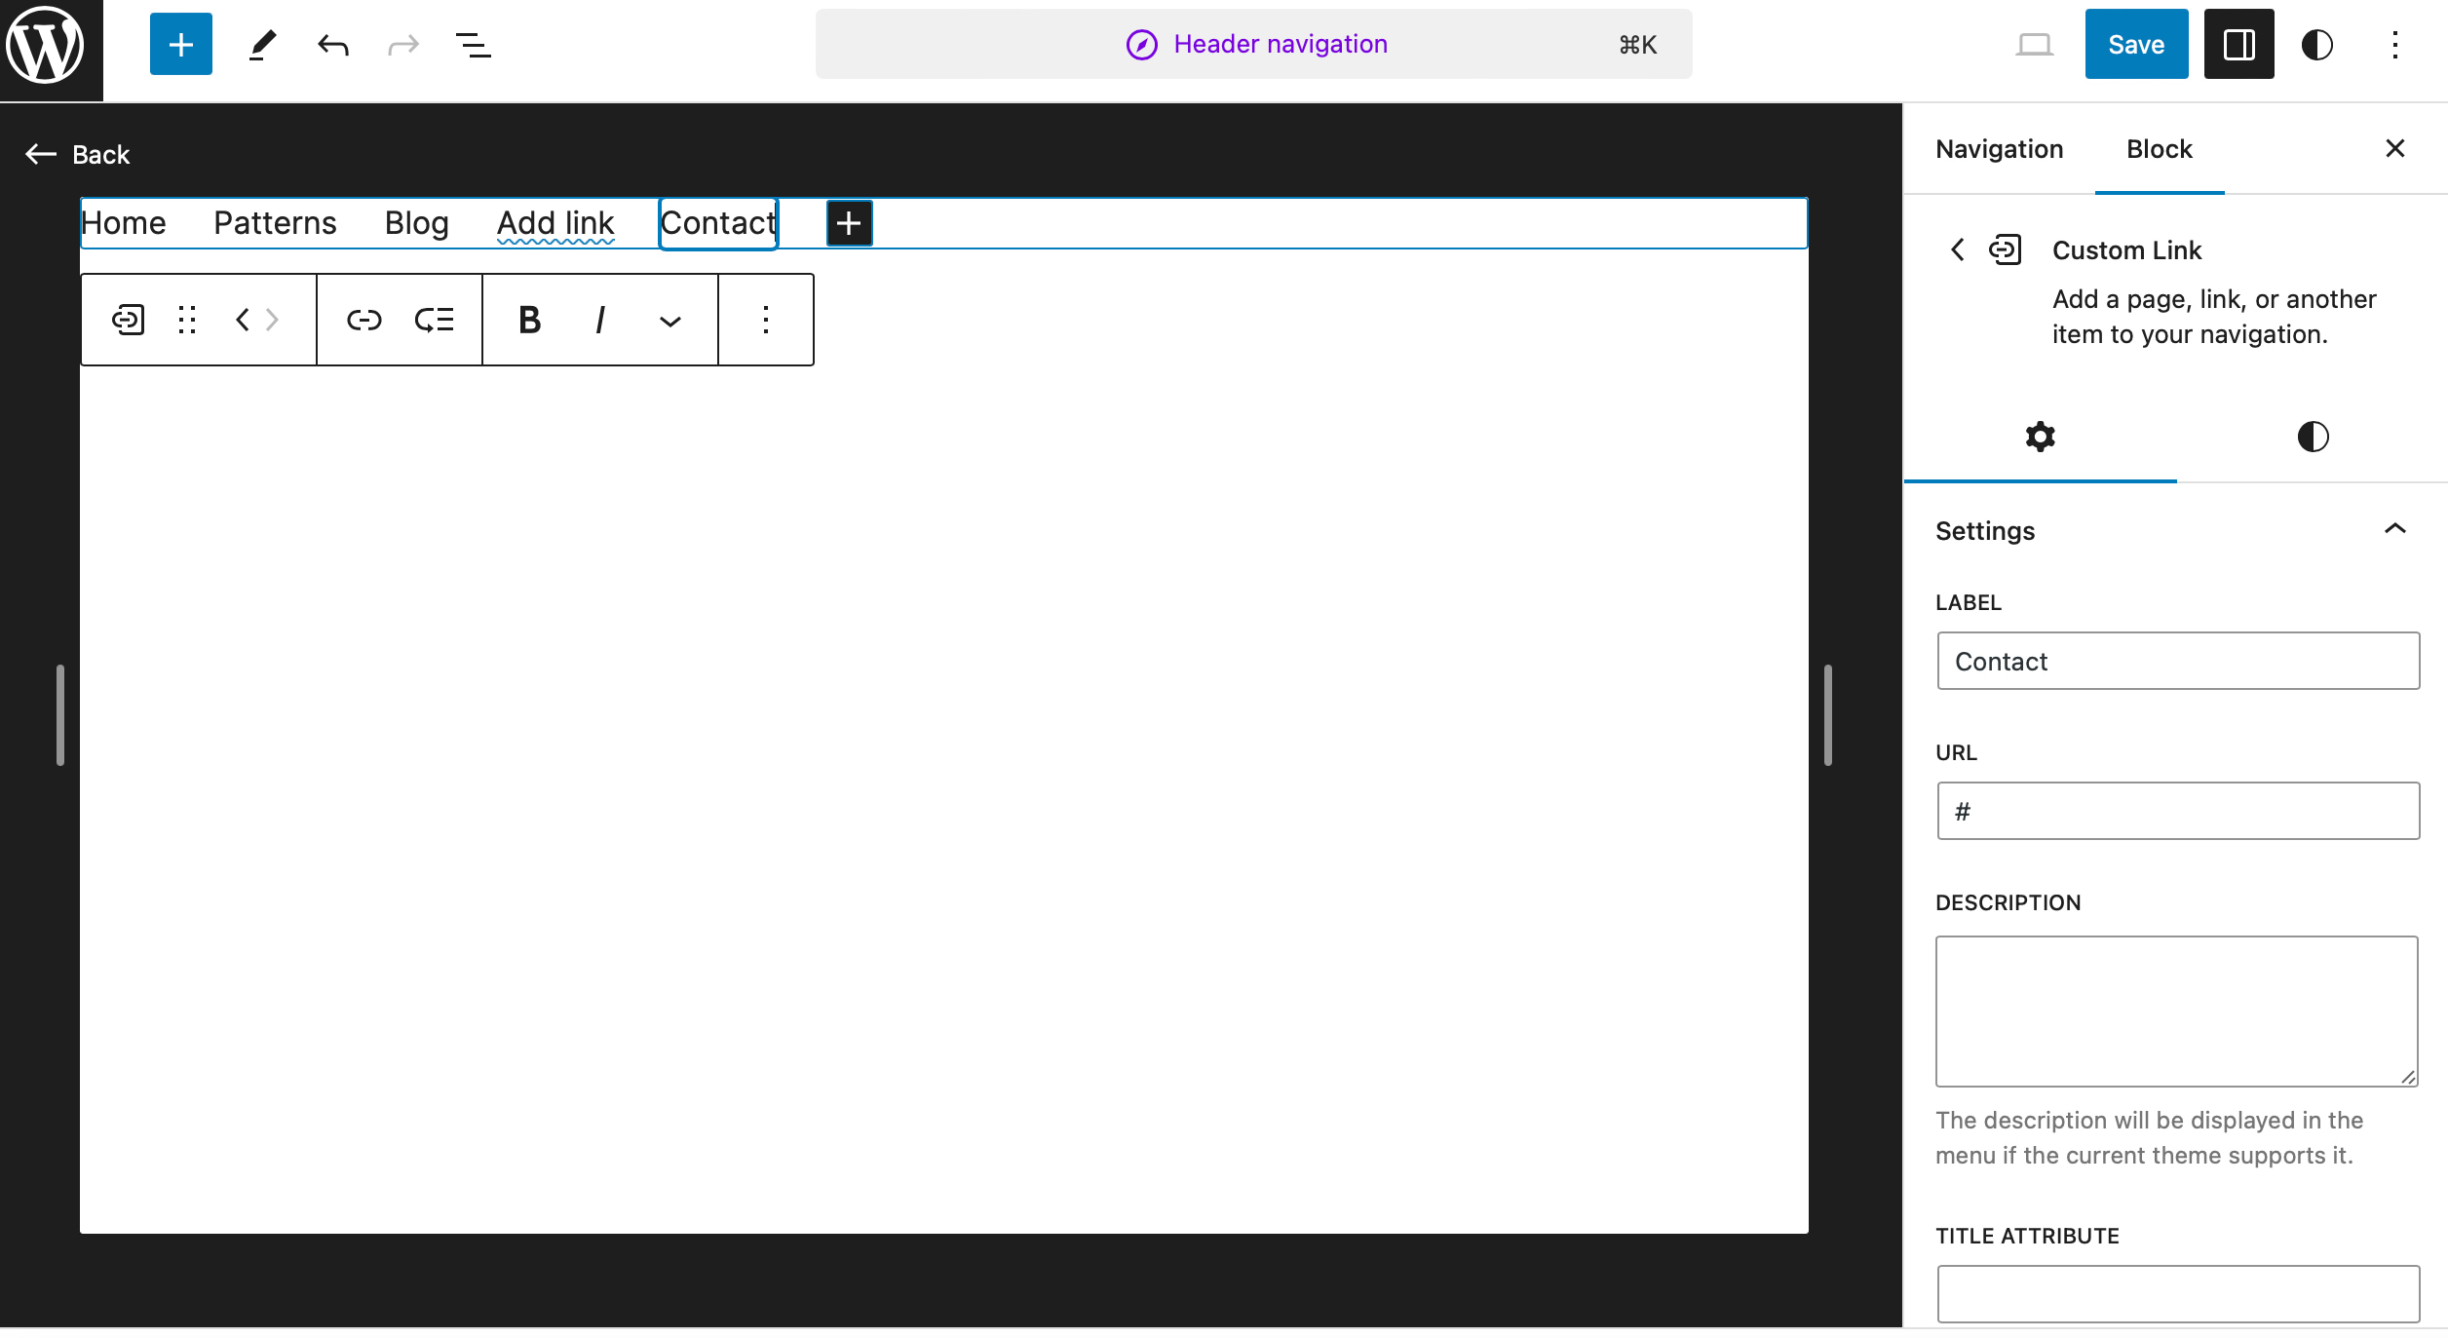Click inside the URL input field
2448x1338 pixels.
point(2176,810)
